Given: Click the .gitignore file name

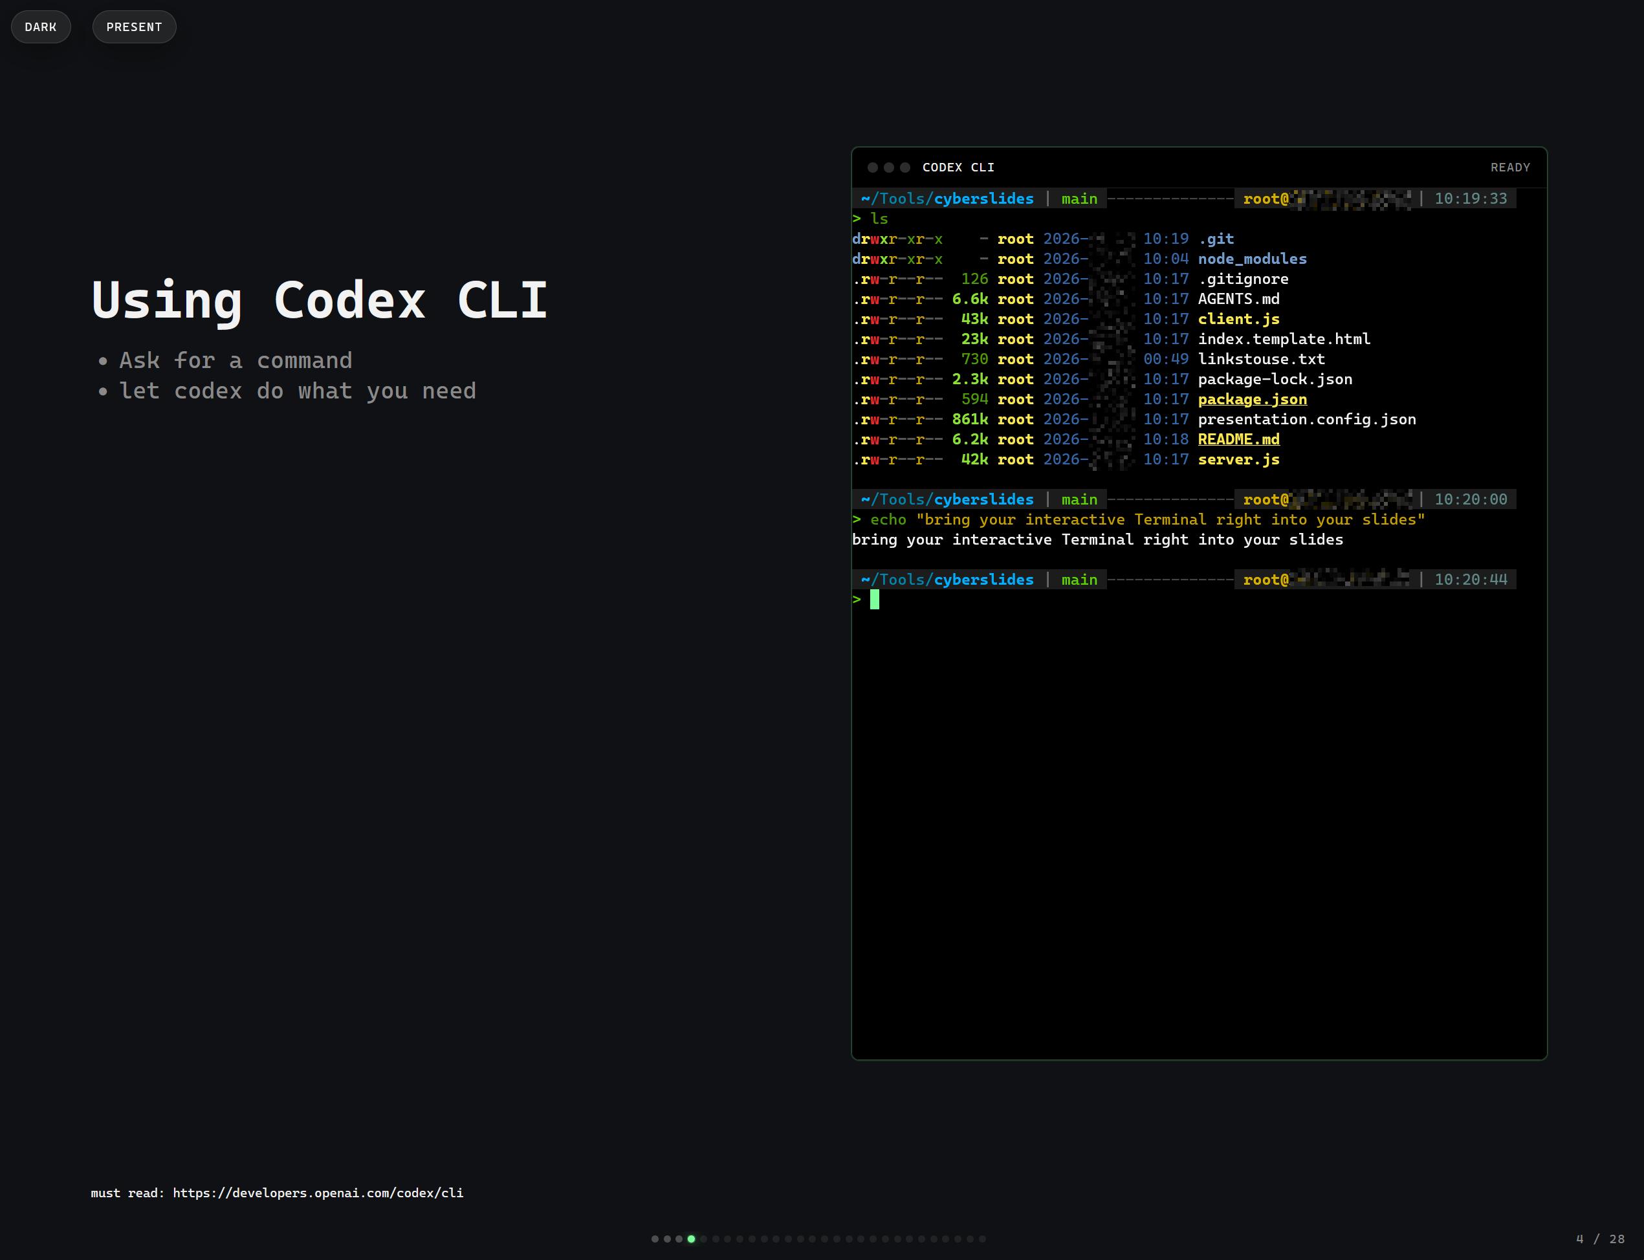Looking at the screenshot, I should coord(1244,279).
